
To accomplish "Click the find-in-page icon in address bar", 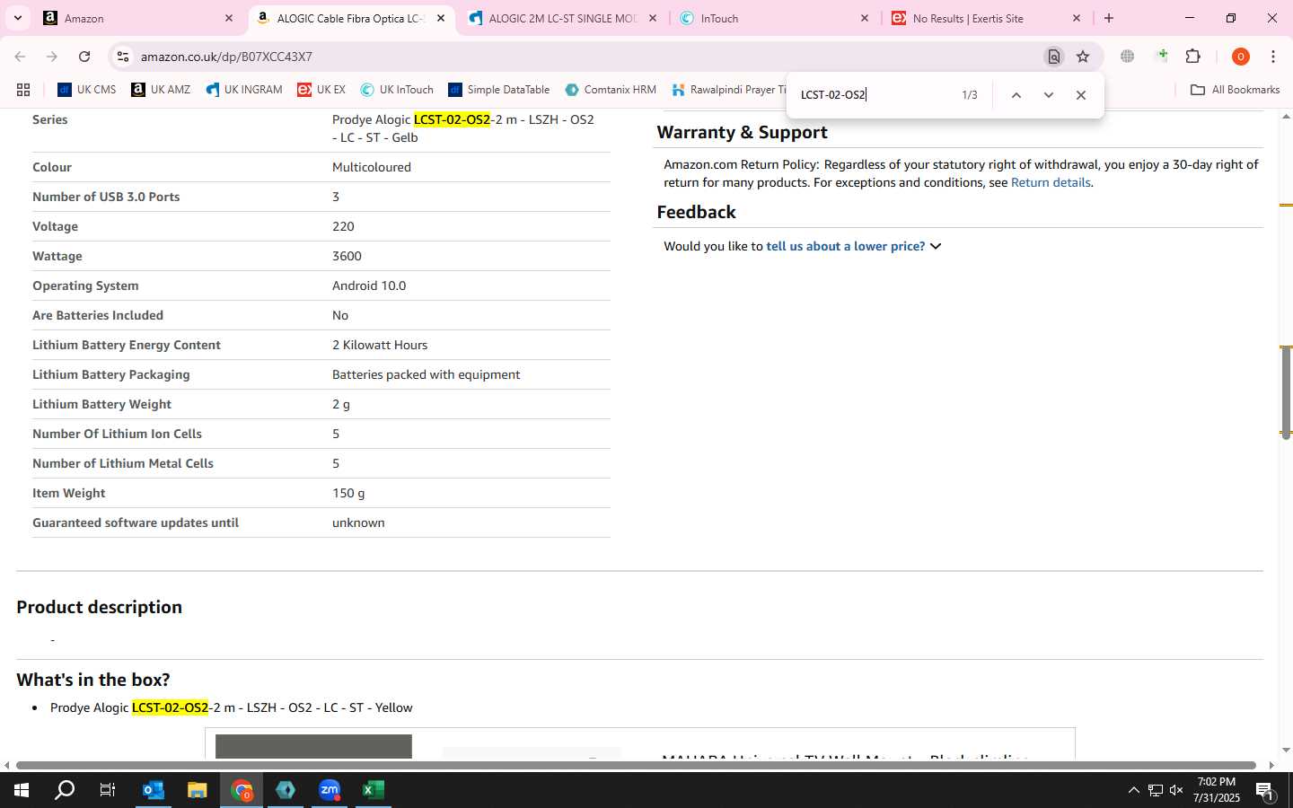I will tap(1054, 57).
